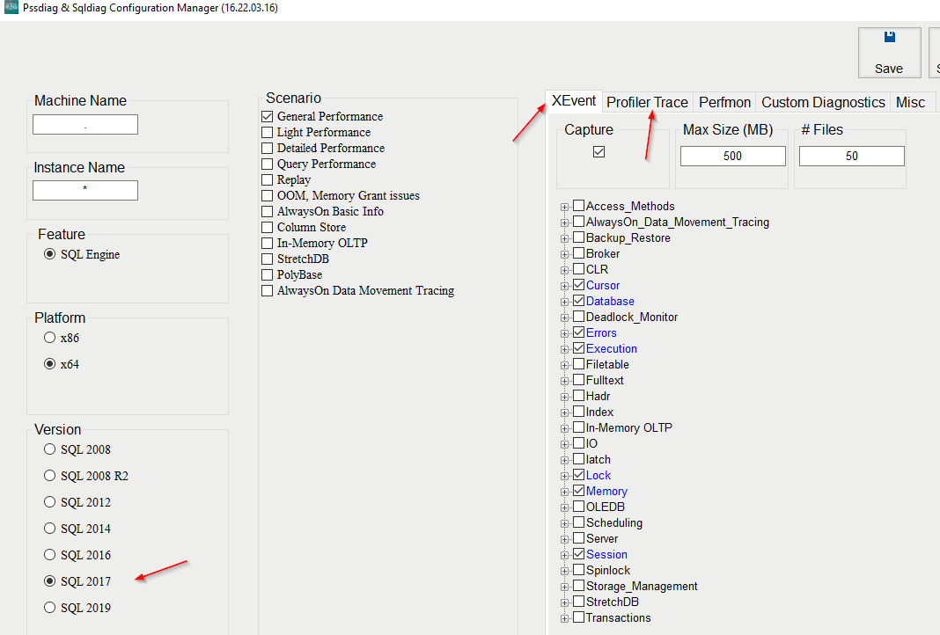The width and height of the screenshot is (940, 635).
Task: Switch to the Profiler Trace tab
Action: click(647, 102)
